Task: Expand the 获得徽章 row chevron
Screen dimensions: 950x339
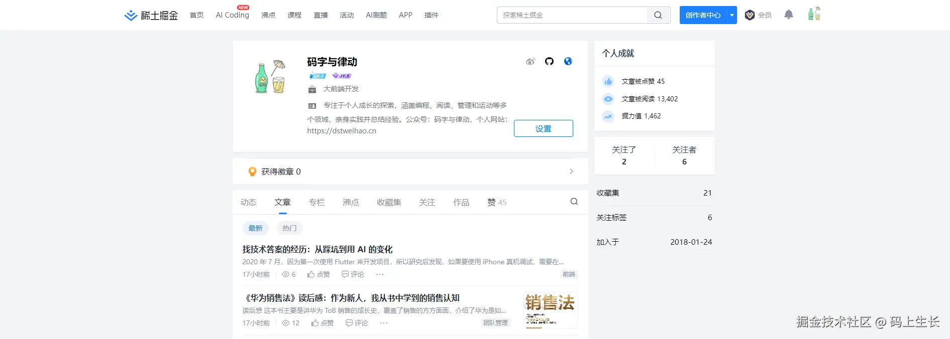Action: tap(571, 172)
